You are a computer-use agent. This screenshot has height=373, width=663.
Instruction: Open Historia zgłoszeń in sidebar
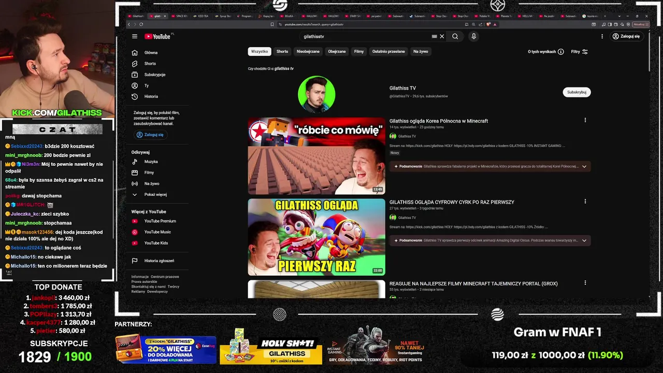(159, 261)
